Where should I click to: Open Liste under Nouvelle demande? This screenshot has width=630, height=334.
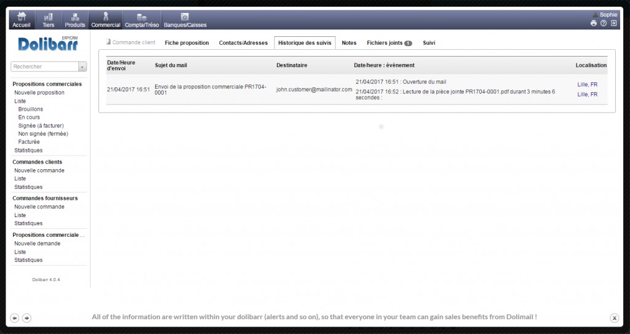[20, 252]
